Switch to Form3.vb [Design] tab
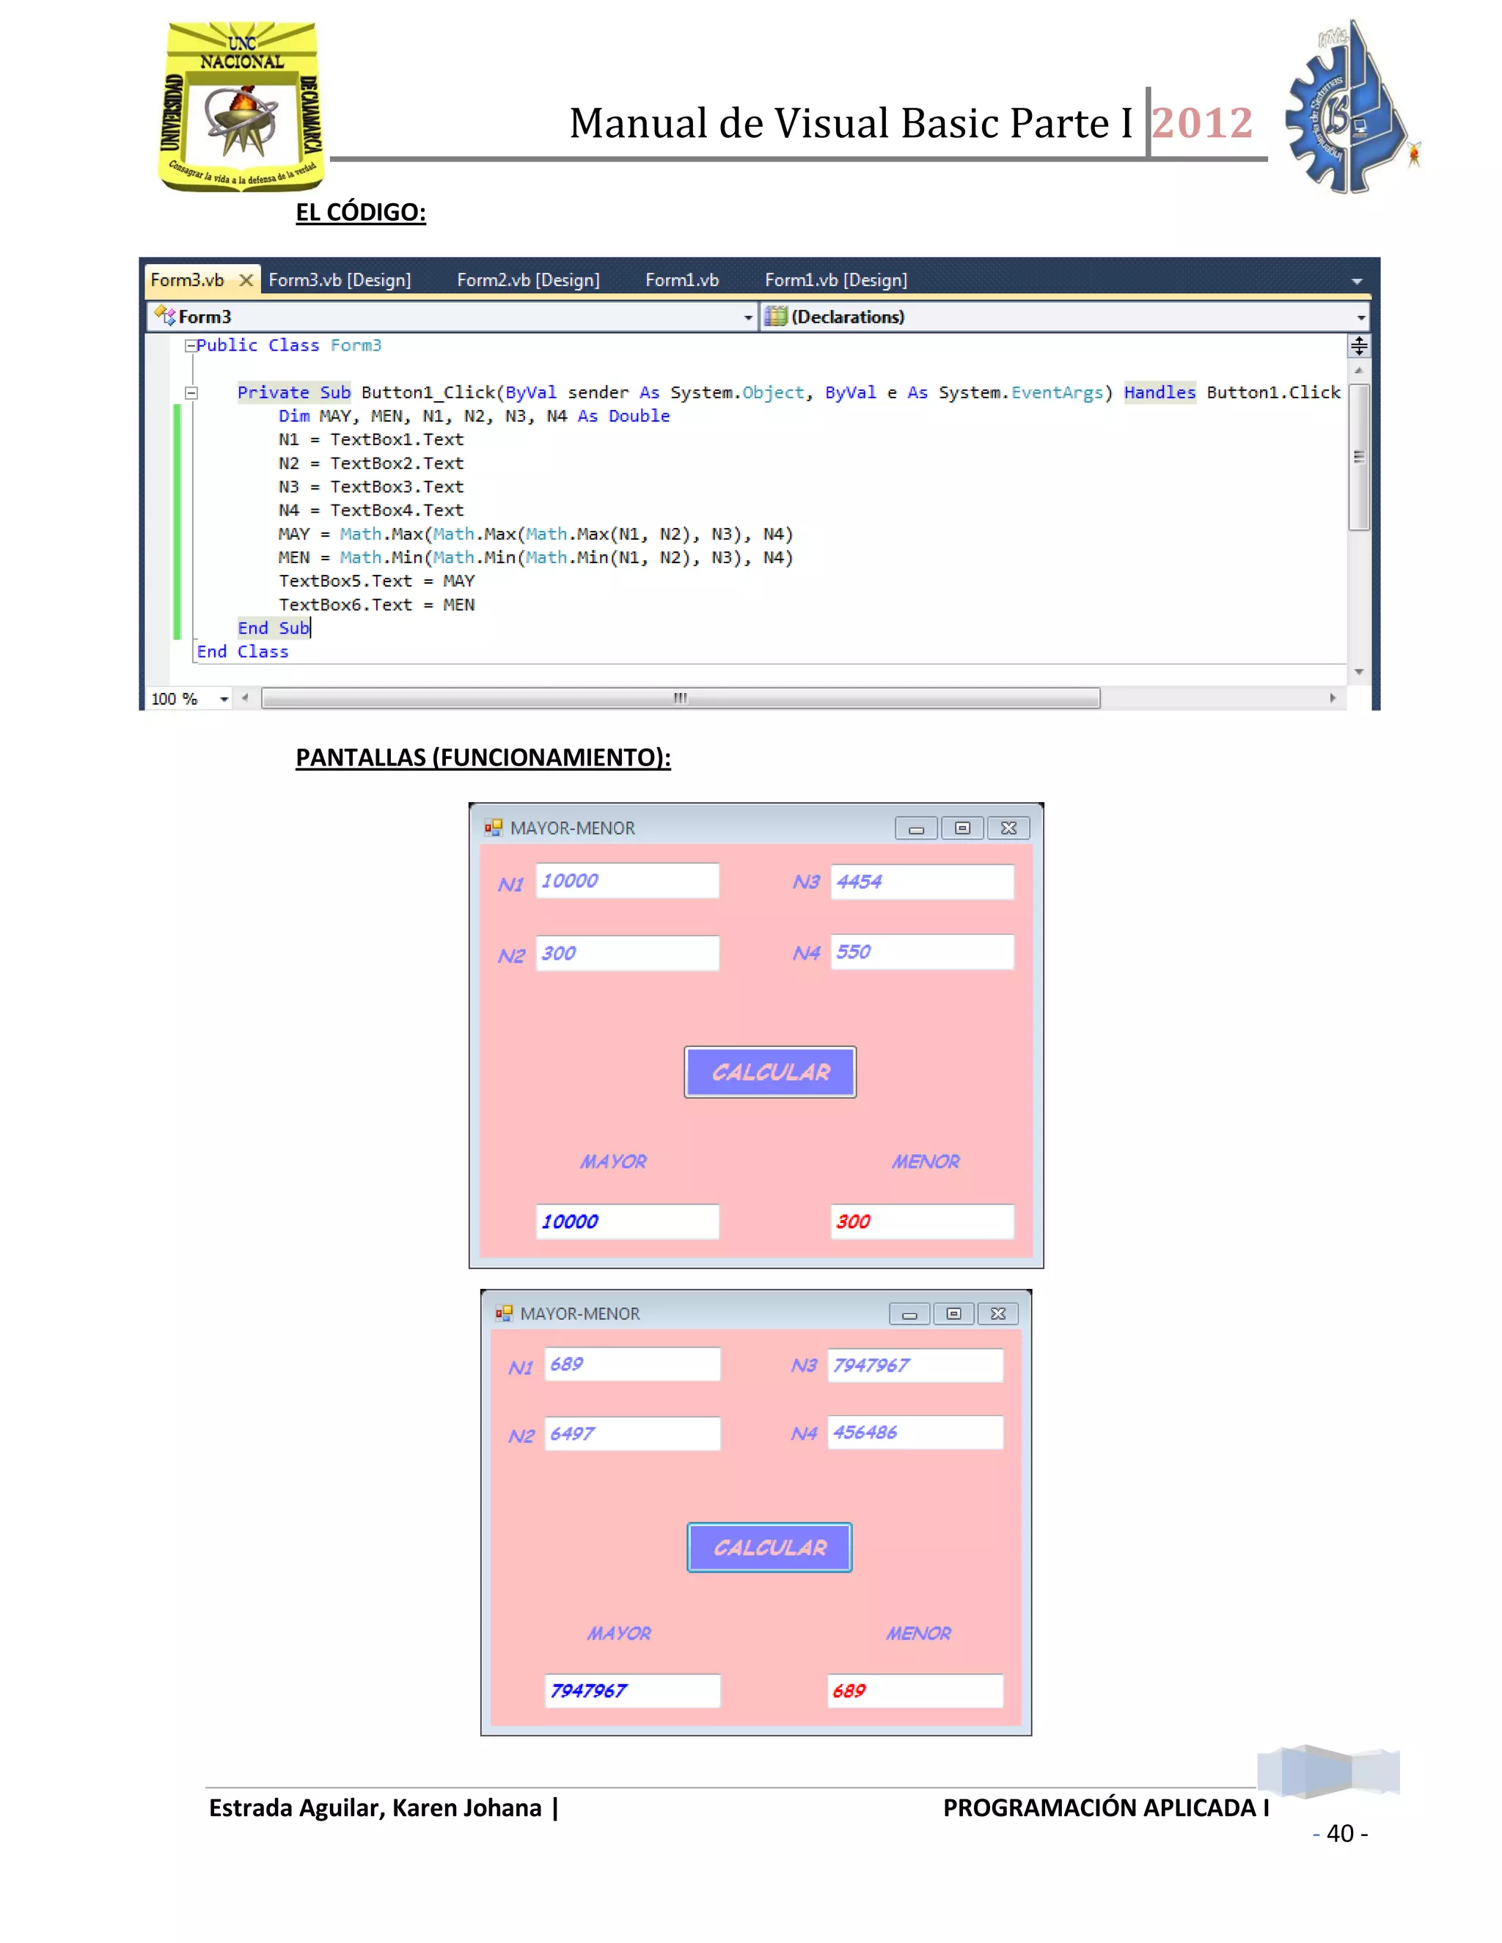Image resolution: width=1502 pixels, height=1943 pixels. pyautogui.click(x=340, y=280)
